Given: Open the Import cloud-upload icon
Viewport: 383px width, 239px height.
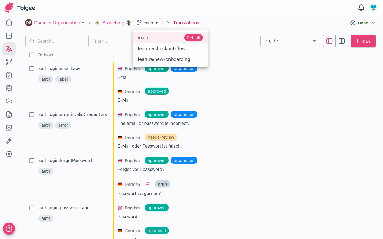Looking at the screenshot, I should (9, 101).
